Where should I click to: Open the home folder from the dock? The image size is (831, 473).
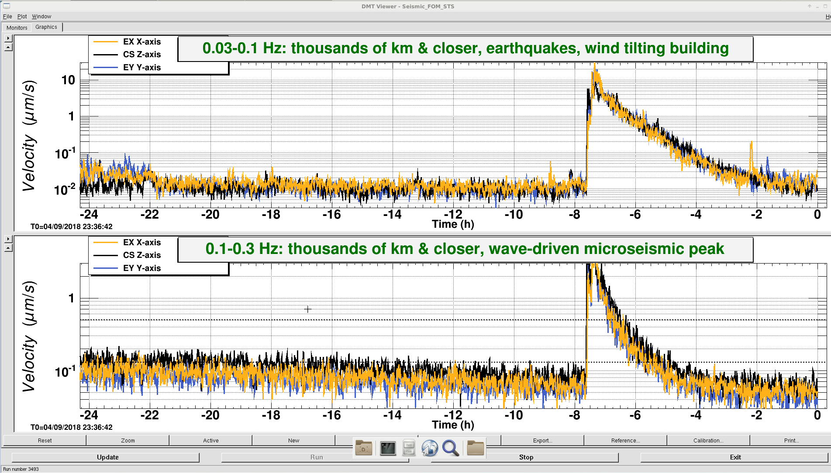[364, 448]
